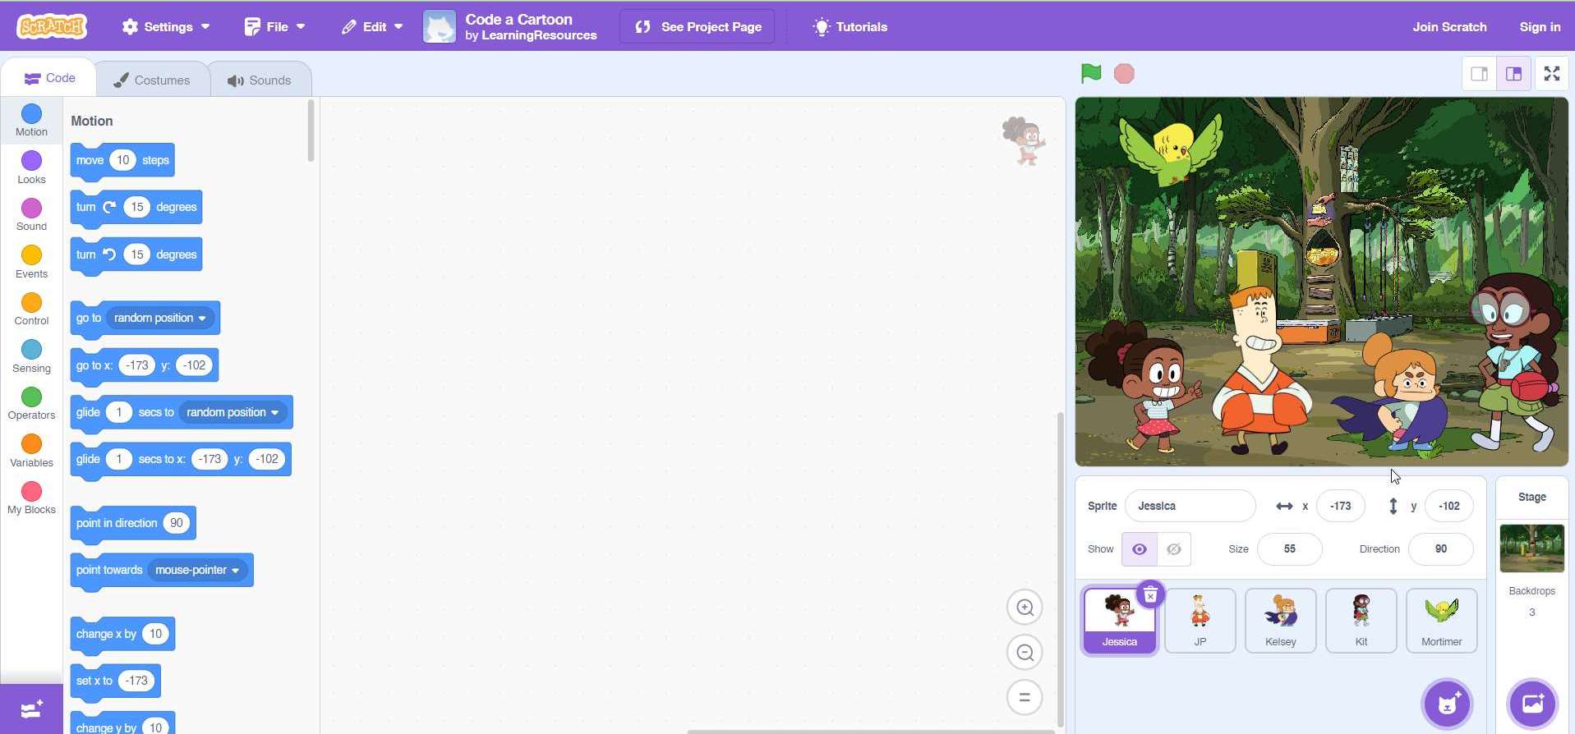
Task: Expand the go to random position dropdown
Action: click(161, 318)
